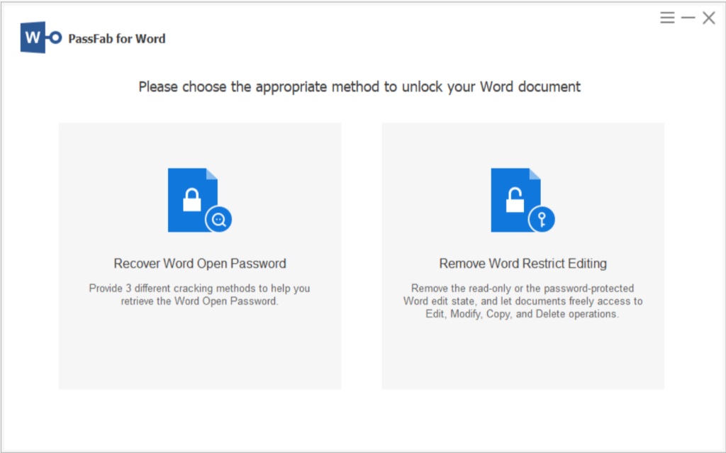Click the 'Please choose the appropriate method' heading
Screen dimensions: 726x453
[359, 87]
